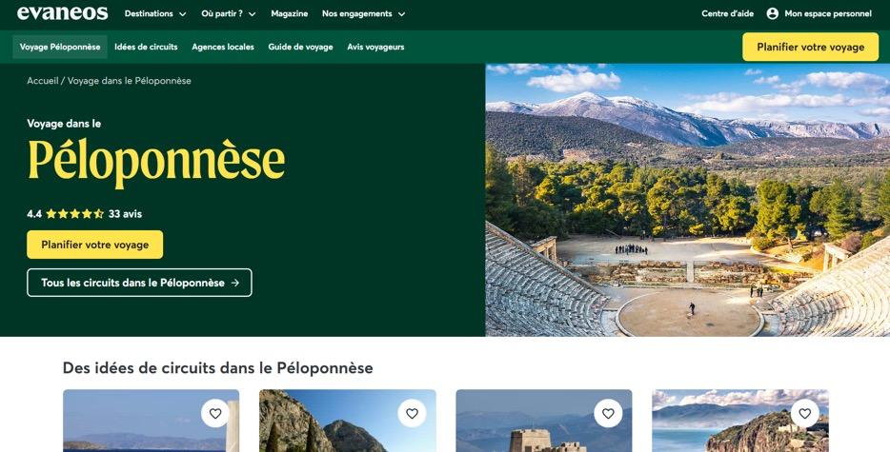The image size is (890, 452).
Task: Open the user account profile icon
Action: pos(772,13)
